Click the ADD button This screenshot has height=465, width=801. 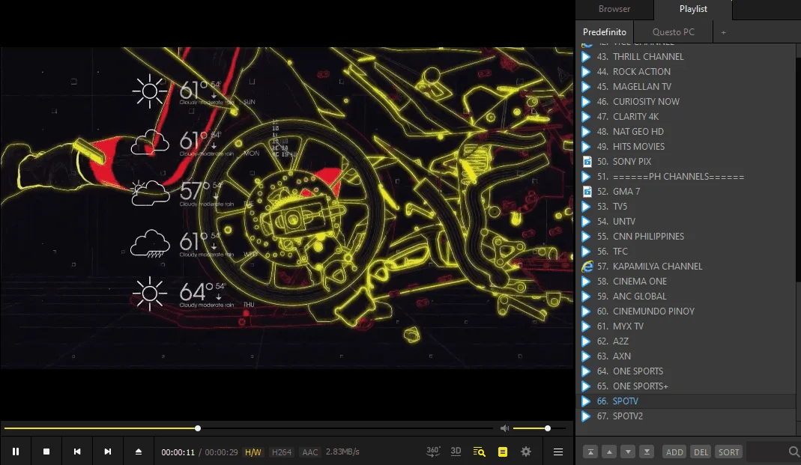click(674, 452)
